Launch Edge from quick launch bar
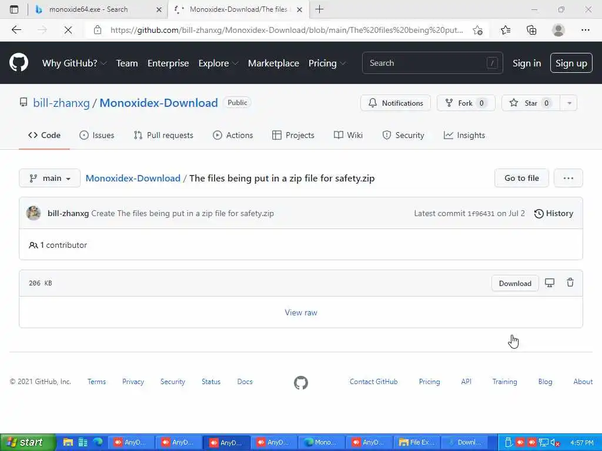 (x=98, y=442)
